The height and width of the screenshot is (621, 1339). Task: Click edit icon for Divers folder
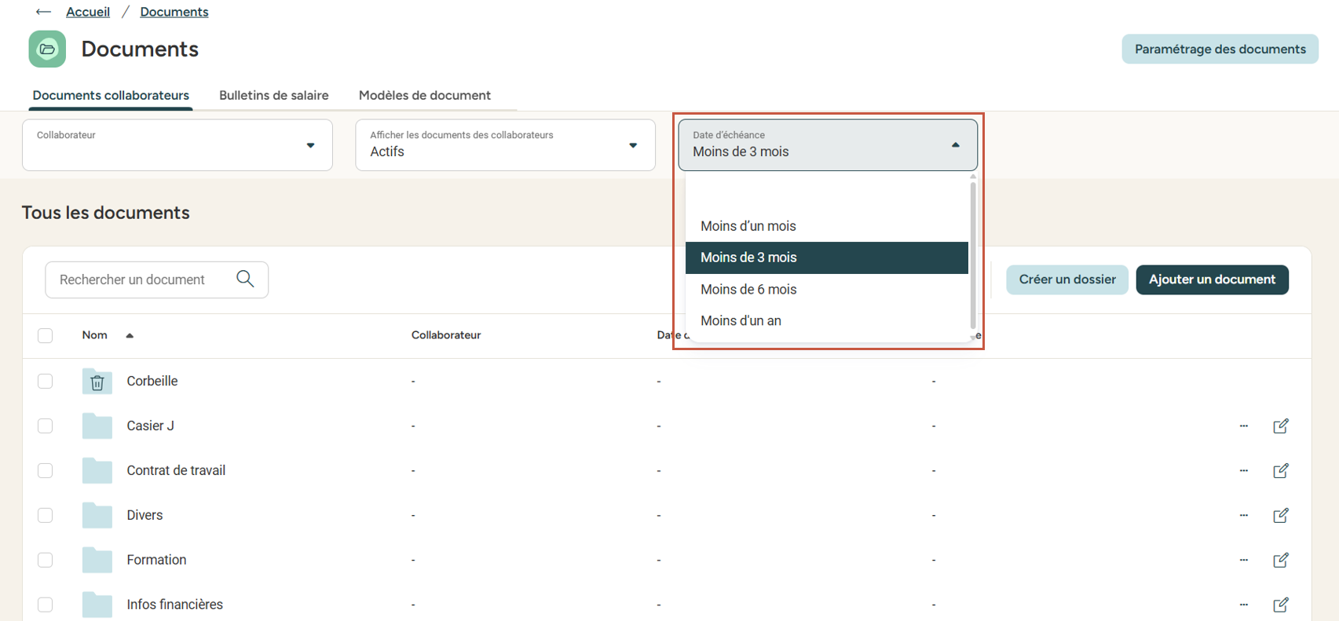[x=1280, y=516]
